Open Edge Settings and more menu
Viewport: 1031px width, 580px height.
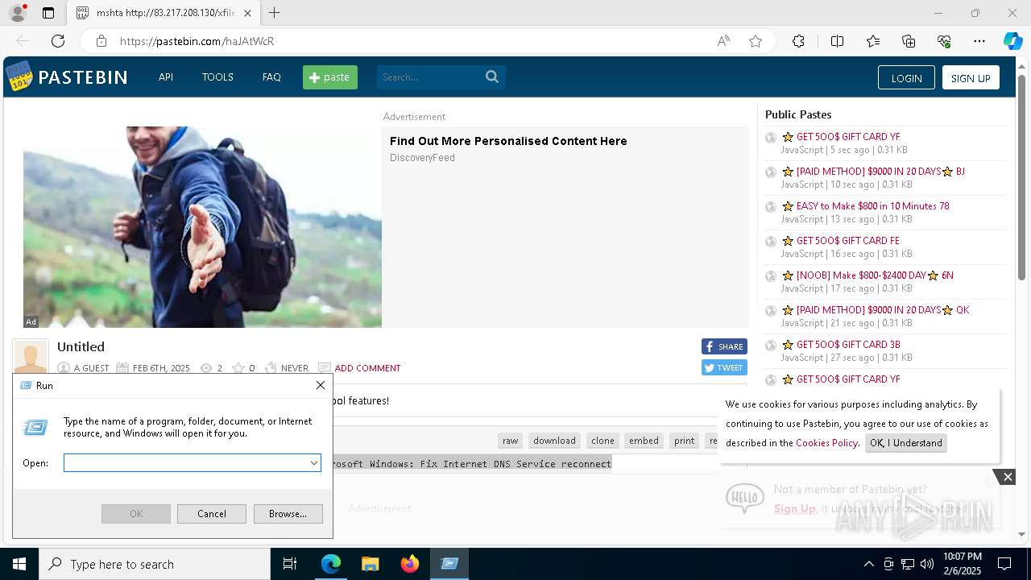click(979, 41)
